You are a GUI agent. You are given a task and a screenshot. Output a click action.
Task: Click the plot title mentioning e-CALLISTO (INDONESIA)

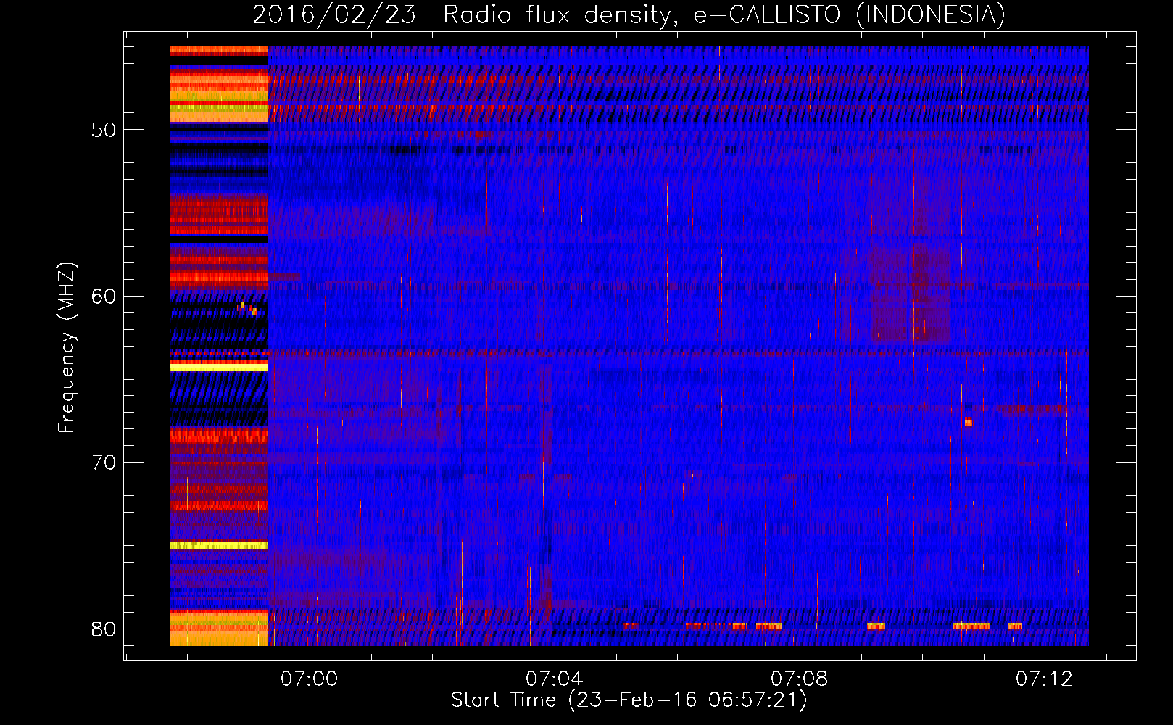tap(629, 14)
